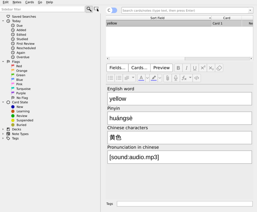Screen dimensions: 257x212
Task: Select the Suspended card state
Action: [25, 120]
